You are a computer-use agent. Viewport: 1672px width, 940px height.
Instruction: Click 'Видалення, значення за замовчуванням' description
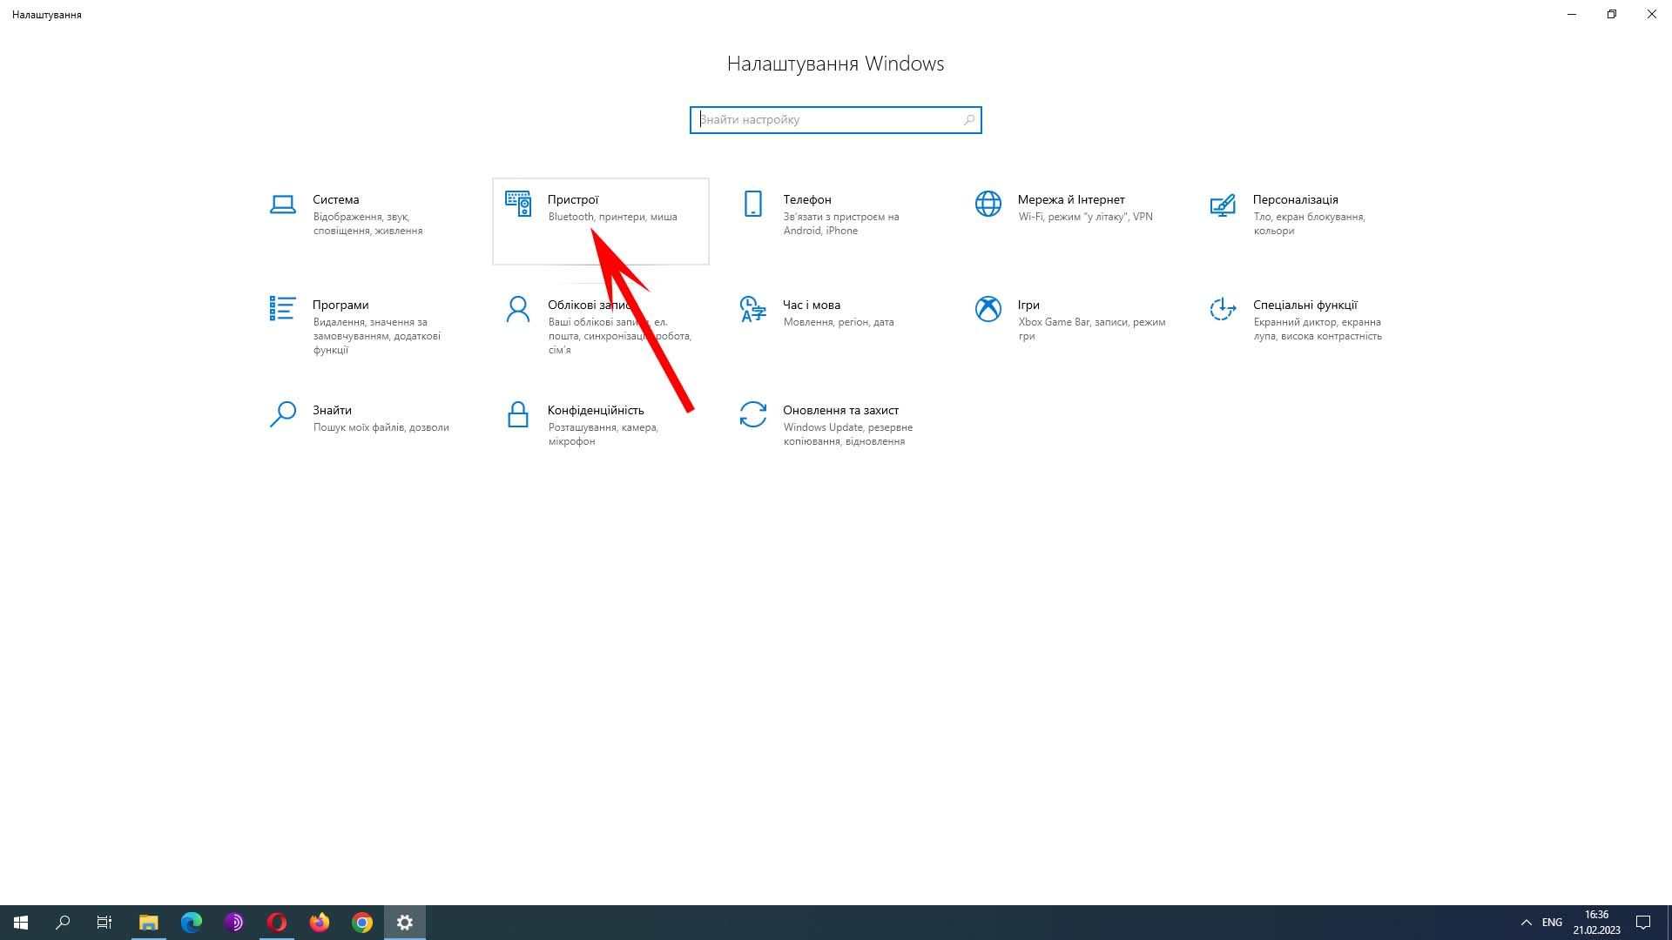click(x=377, y=336)
